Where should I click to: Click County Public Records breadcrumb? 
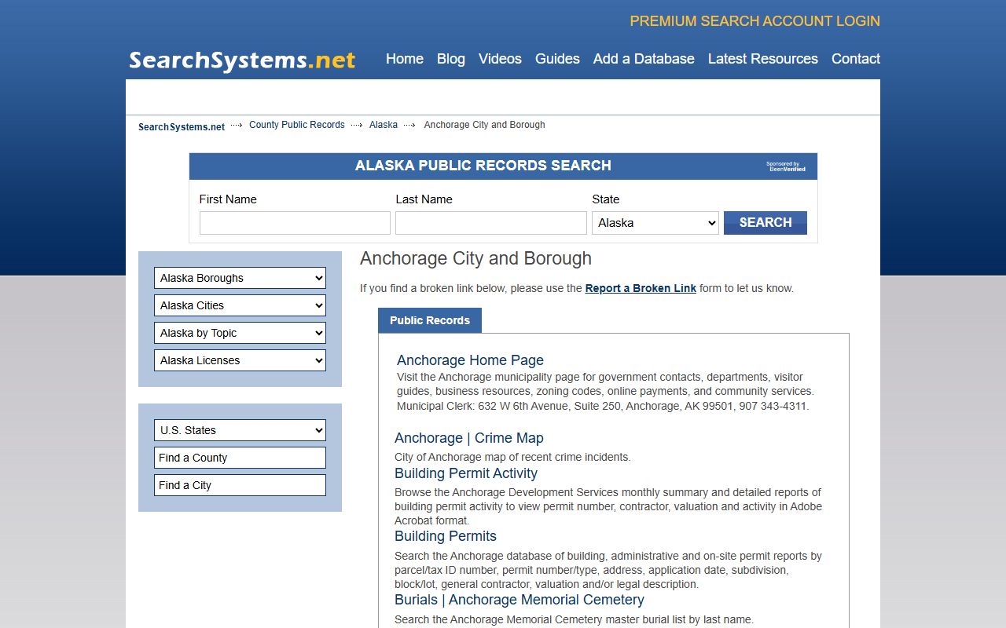[x=297, y=125]
